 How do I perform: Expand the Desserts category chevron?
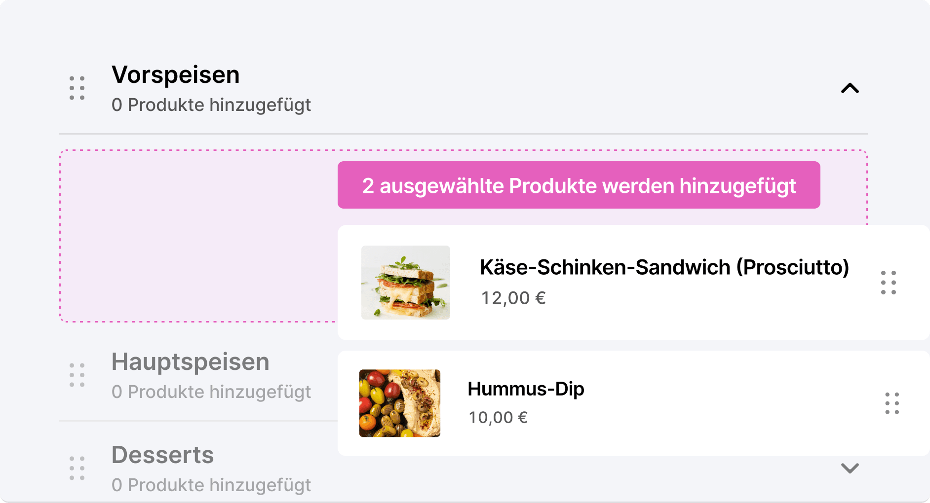click(850, 468)
